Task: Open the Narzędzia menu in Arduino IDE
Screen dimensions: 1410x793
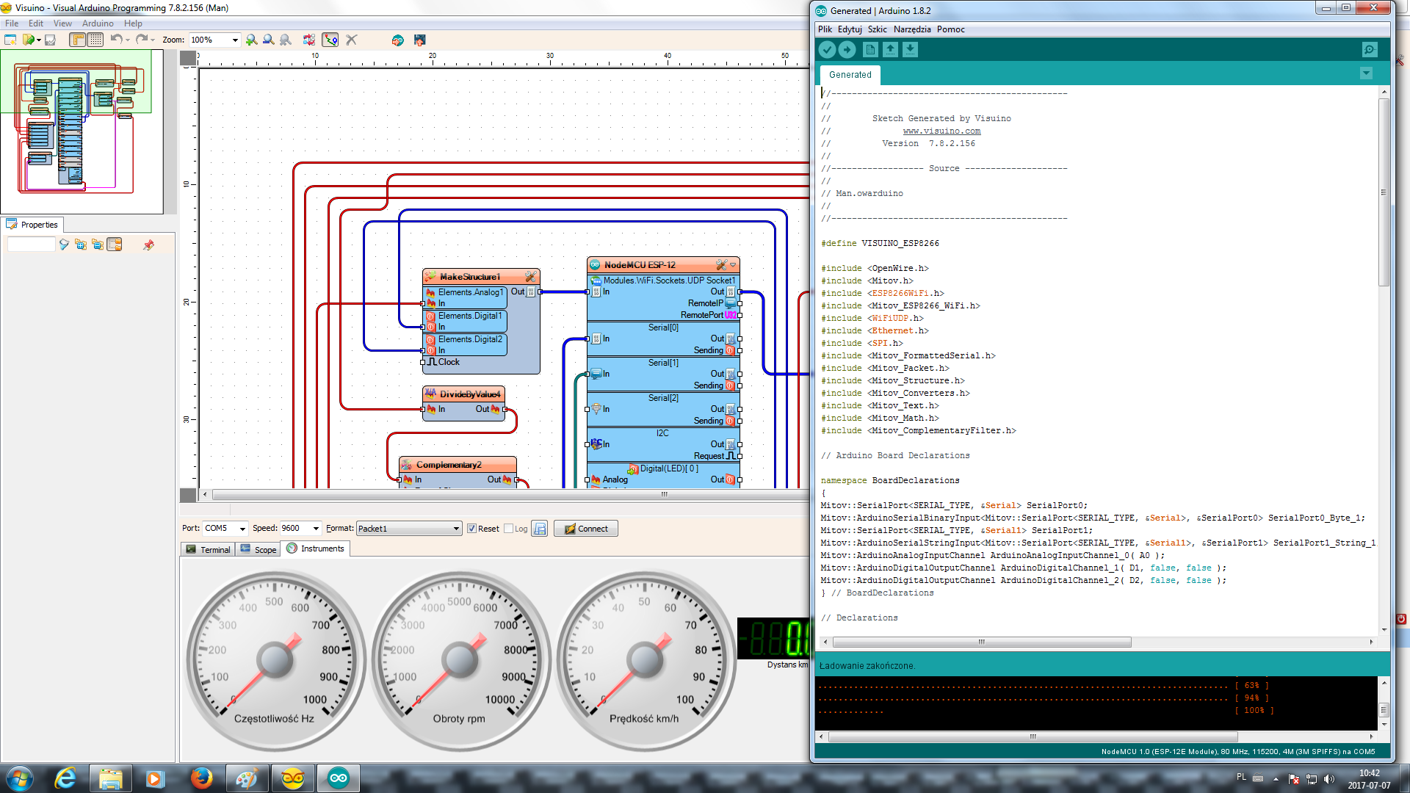Action: pyautogui.click(x=912, y=29)
